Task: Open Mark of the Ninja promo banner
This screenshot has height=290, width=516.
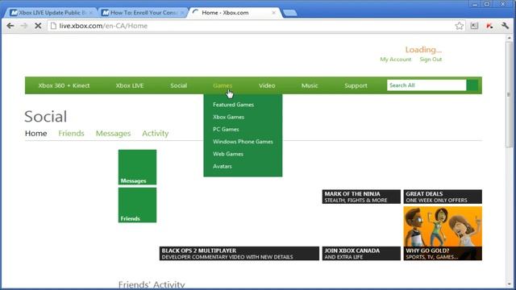Action: tap(361, 197)
